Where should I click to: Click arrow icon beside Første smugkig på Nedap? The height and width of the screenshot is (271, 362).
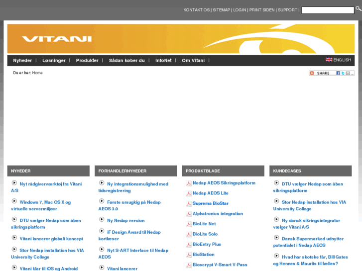point(102,201)
